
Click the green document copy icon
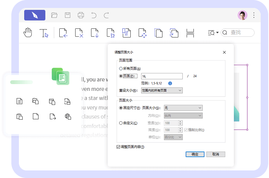click(x=60, y=76)
